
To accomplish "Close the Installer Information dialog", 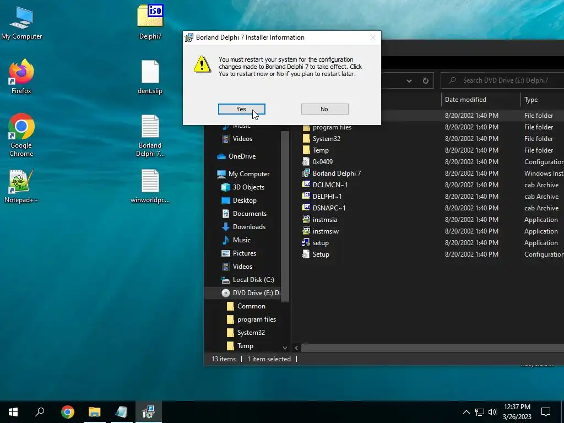I will pyautogui.click(x=373, y=37).
